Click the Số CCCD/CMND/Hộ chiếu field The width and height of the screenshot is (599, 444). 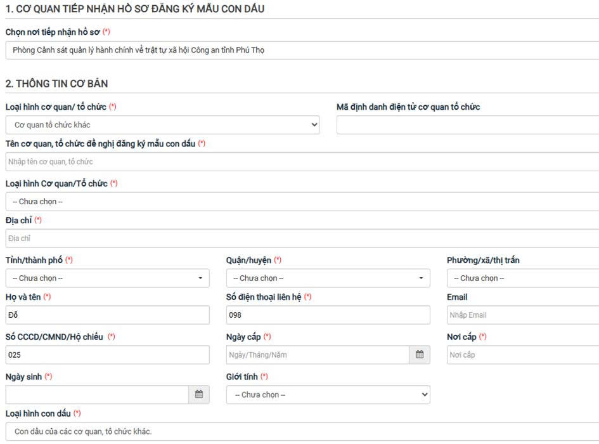point(107,355)
